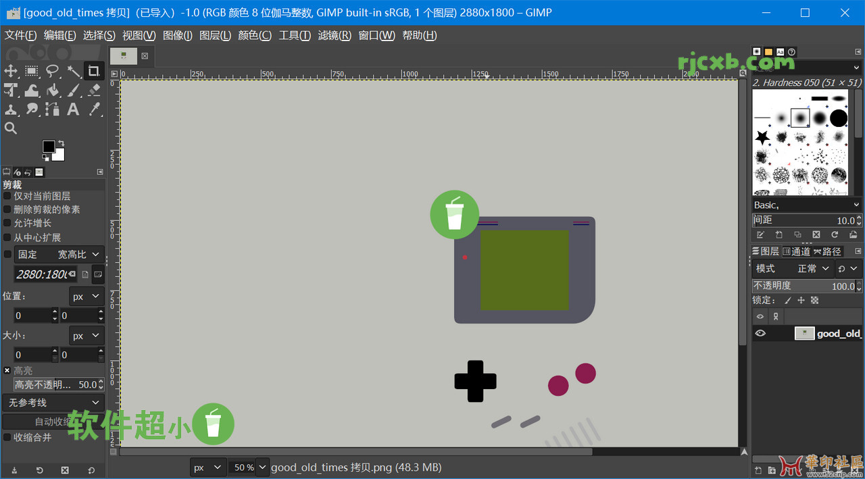Image resolution: width=865 pixels, height=479 pixels.
Task: Open the 位置 unit px dropdown
Action: pos(86,297)
